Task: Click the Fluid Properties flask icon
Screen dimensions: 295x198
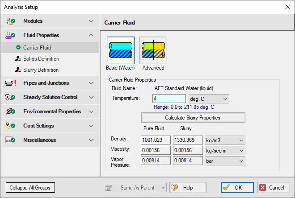Action: click(x=11, y=35)
